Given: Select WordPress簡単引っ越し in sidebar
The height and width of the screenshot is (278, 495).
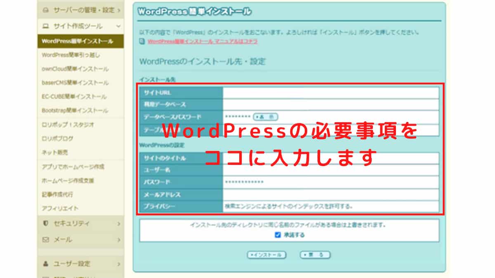Looking at the screenshot, I should 71,55.
